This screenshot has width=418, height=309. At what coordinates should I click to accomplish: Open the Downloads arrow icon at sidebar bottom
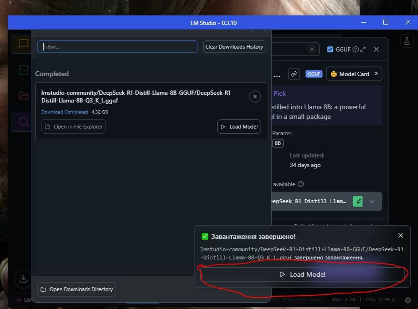(24, 279)
